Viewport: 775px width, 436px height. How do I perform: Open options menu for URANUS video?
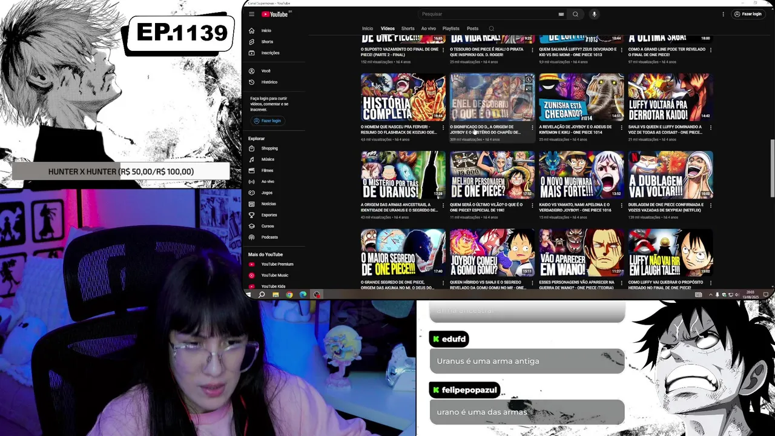(443, 205)
